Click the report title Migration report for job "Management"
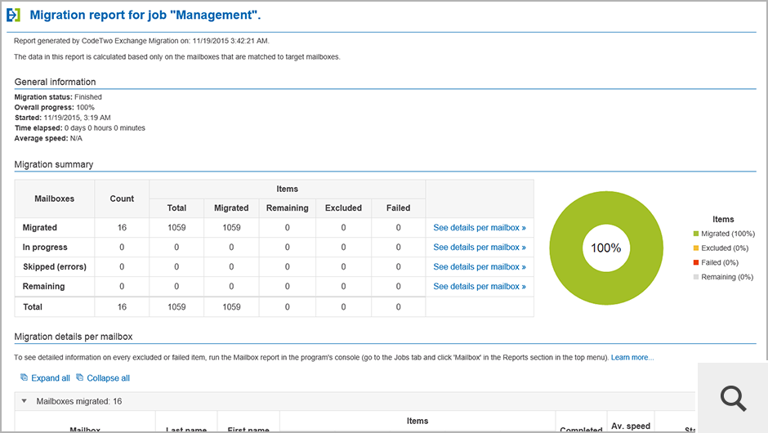Image resolution: width=768 pixels, height=433 pixels. (x=145, y=16)
